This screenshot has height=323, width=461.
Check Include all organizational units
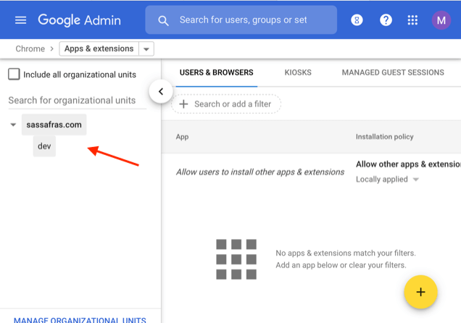14,74
